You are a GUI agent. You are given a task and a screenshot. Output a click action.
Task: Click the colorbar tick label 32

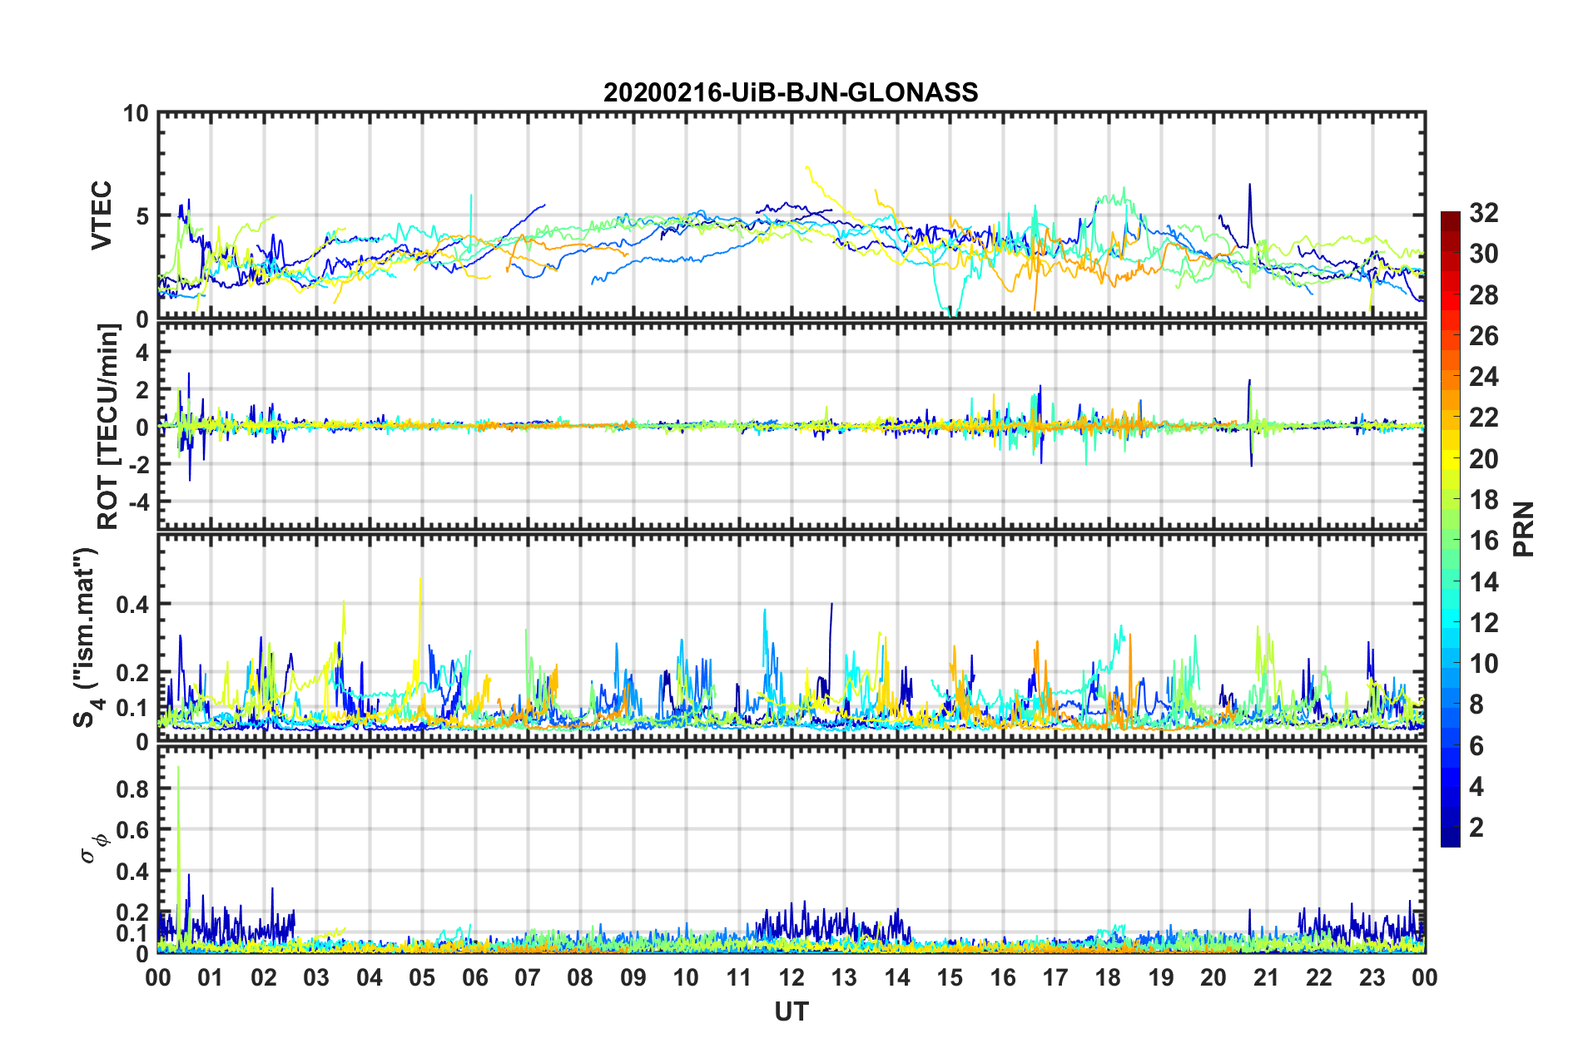[x=1484, y=213]
